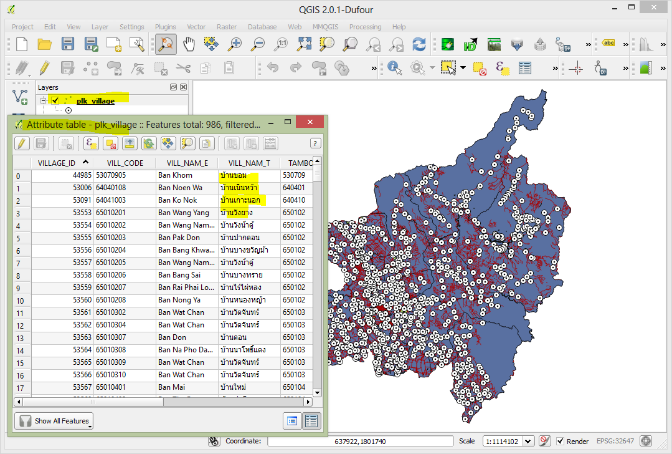672x454 pixels.
Task: Activate the Pan Map hand tool
Action: tap(189, 44)
